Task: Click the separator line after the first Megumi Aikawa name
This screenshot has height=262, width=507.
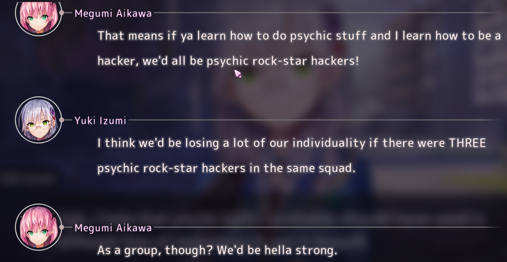Action: click(328, 13)
